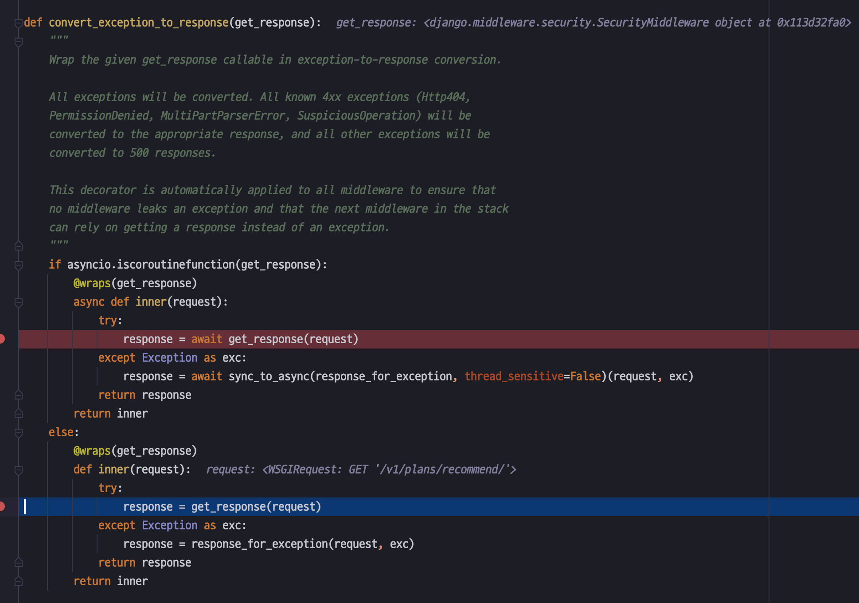
Task: Click the inline get_response SecurityMiddleware debug value
Action: point(593,23)
